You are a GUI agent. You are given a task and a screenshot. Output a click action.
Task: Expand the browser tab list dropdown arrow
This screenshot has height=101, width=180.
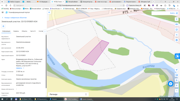[x=5, y=2]
